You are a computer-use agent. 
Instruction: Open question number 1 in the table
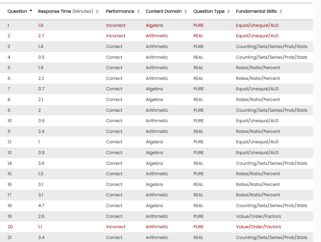[9, 25]
